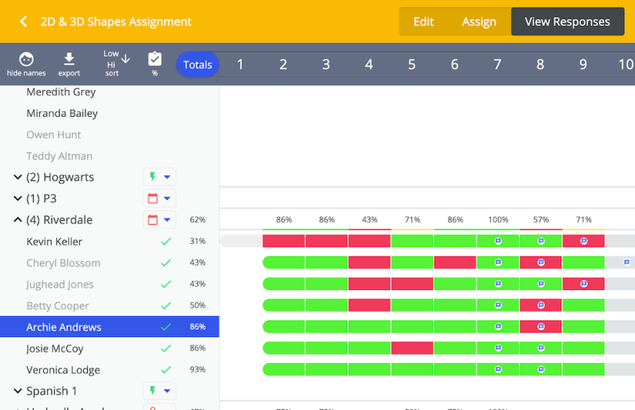Toggle the hide names face icon
The image size is (635, 410).
[26, 60]
